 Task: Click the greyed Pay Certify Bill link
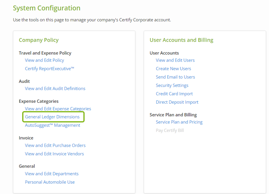click(170, 131)
